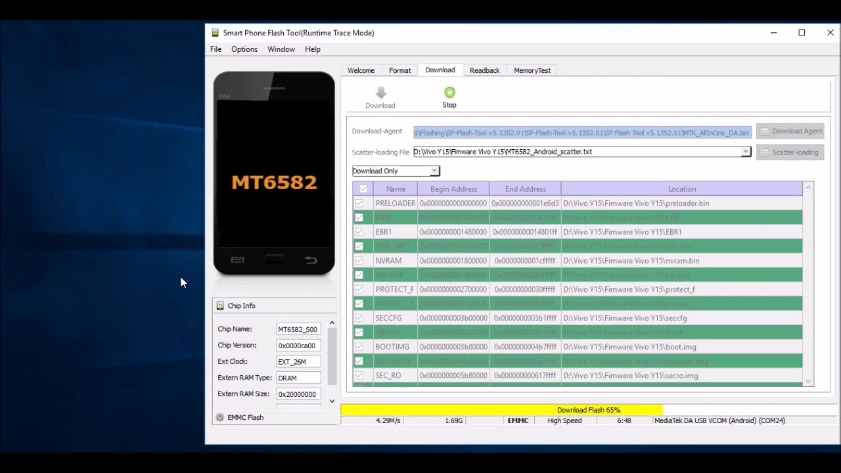This screenshot has height=473, width=841.
Task: Open the File menu
Action: coord(216,49)
